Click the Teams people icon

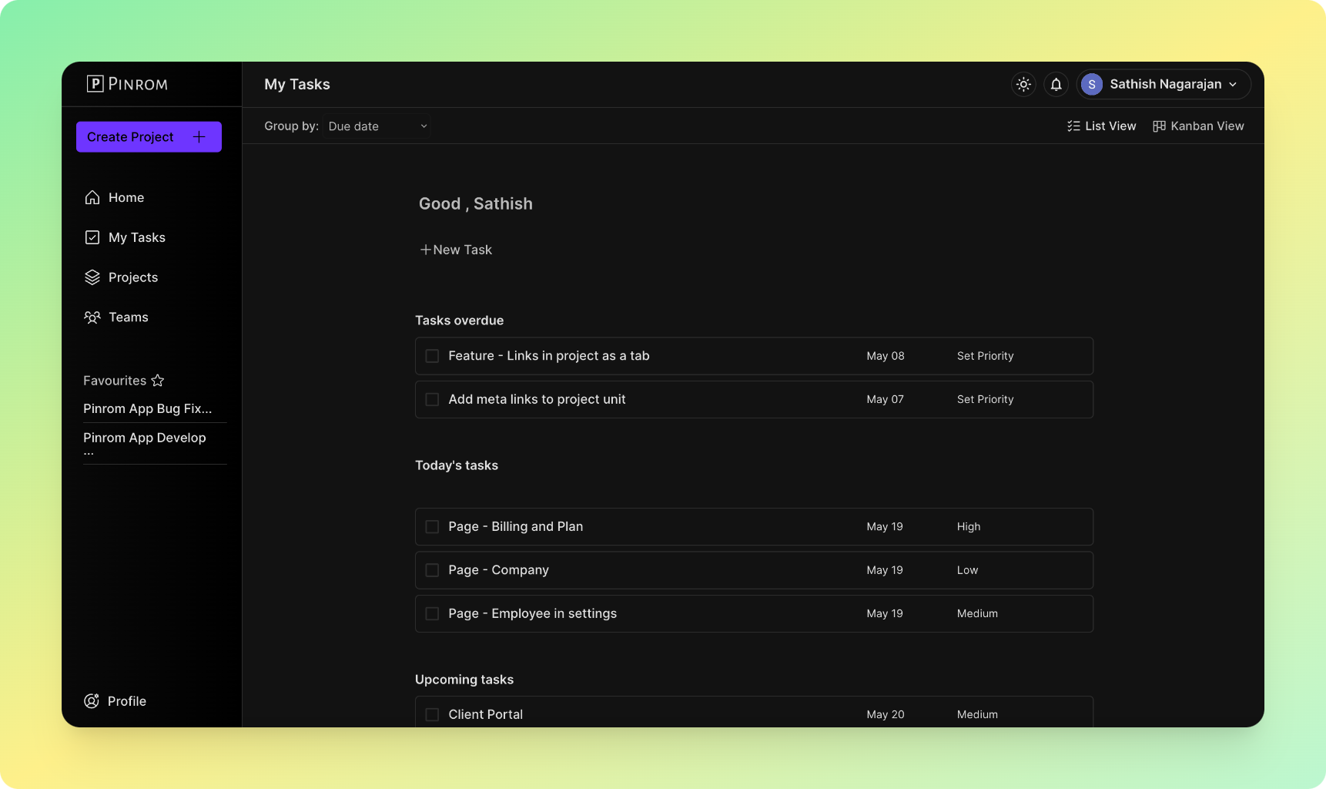pyautogui.click(x=92, y=317)
